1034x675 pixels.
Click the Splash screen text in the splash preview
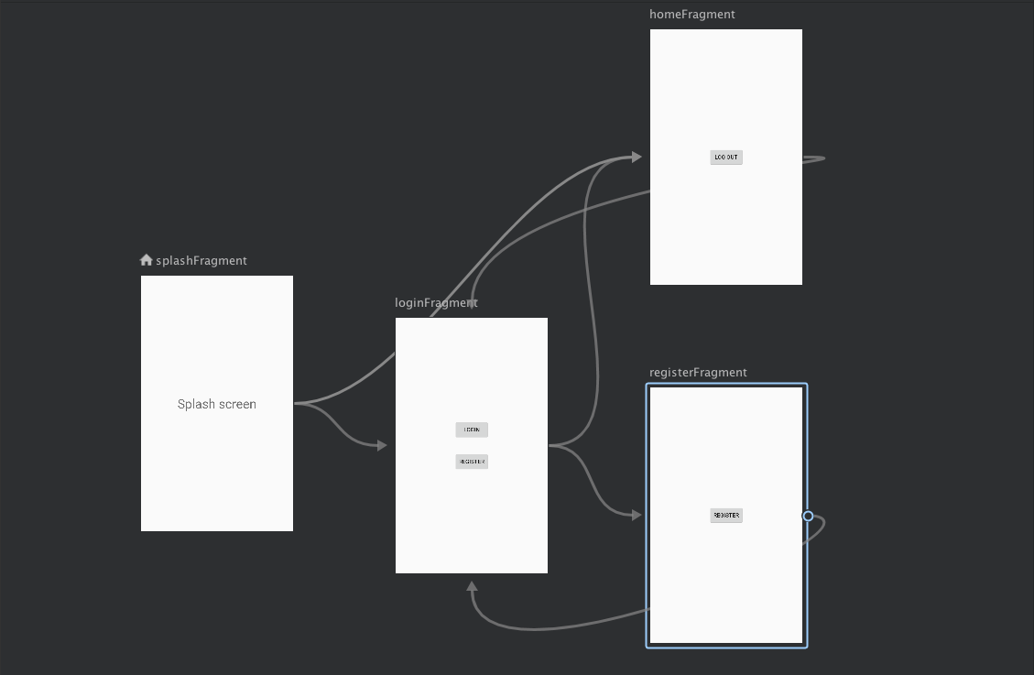(216, 404)
